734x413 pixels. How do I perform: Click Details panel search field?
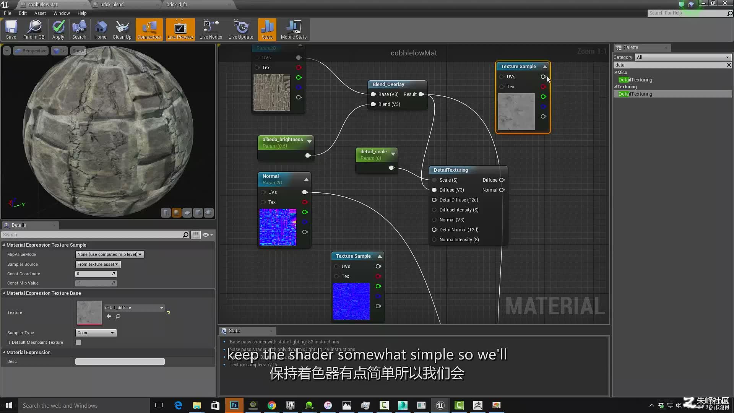[x=92, y=235]
